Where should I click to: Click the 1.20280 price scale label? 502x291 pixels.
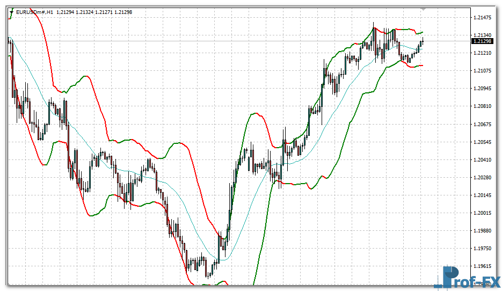coord(483,178)
